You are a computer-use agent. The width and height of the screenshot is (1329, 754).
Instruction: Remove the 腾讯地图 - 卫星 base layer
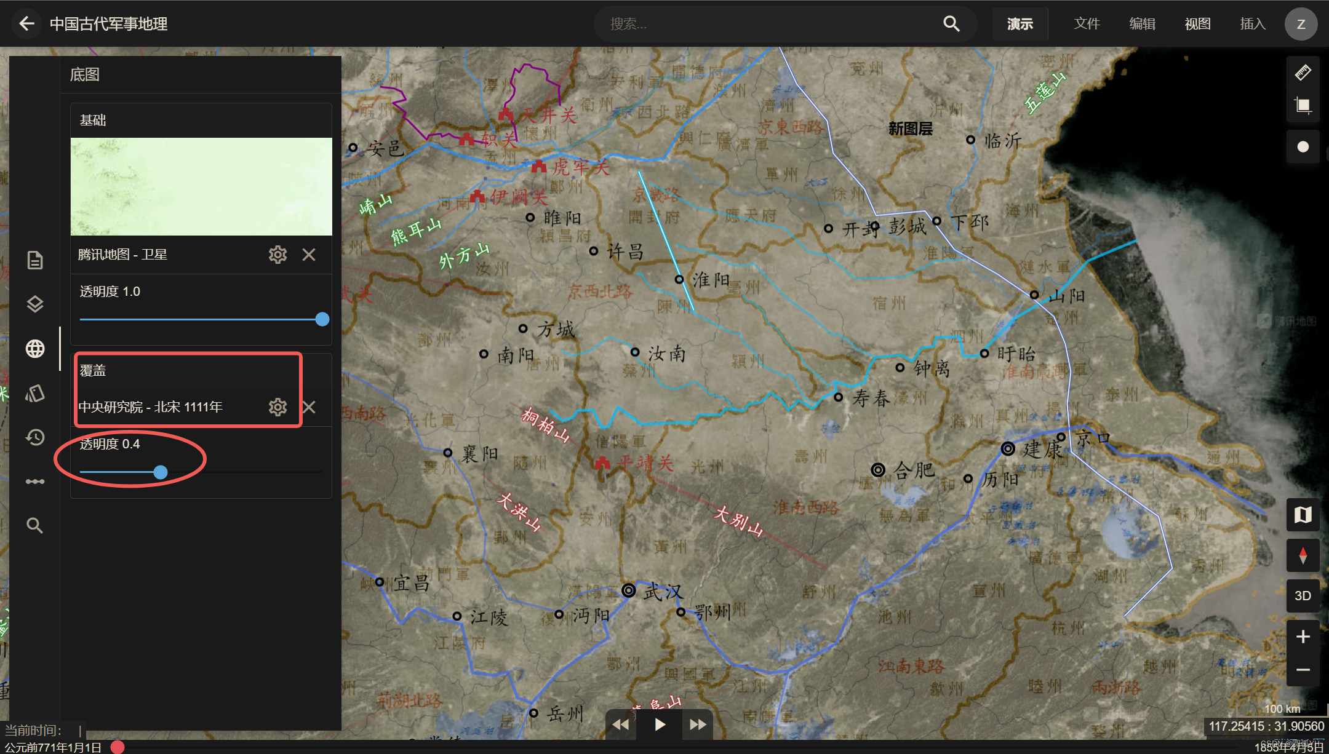309,255
